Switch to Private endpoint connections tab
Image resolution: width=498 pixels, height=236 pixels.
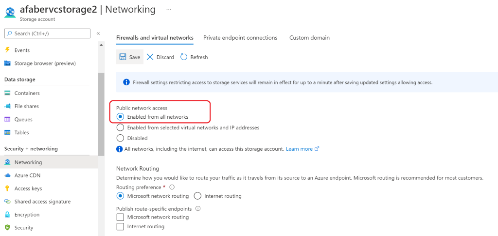240,38
